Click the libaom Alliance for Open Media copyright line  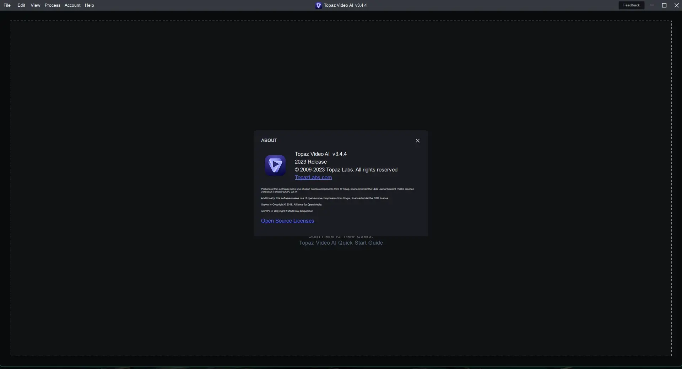pyautogui.click(x=292, y=205)
